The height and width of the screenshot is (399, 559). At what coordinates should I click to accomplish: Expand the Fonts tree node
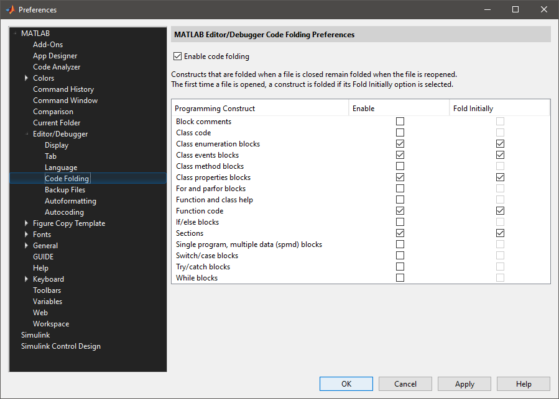tap(26, 234)
